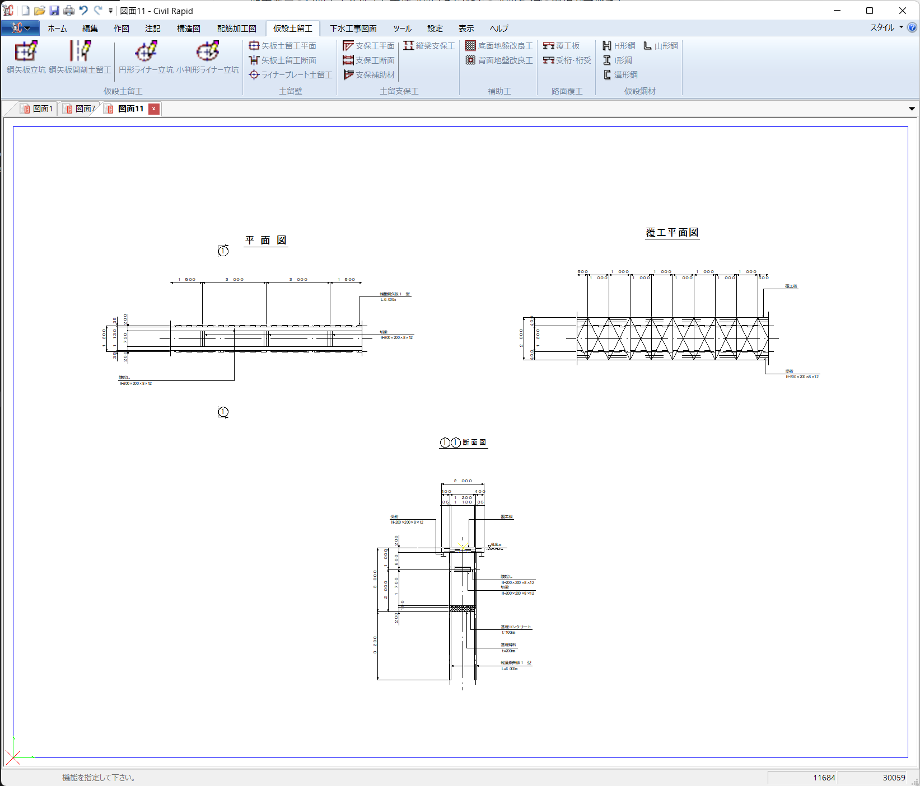Click the 底面地盤改良工 tool

coord(499,46)
